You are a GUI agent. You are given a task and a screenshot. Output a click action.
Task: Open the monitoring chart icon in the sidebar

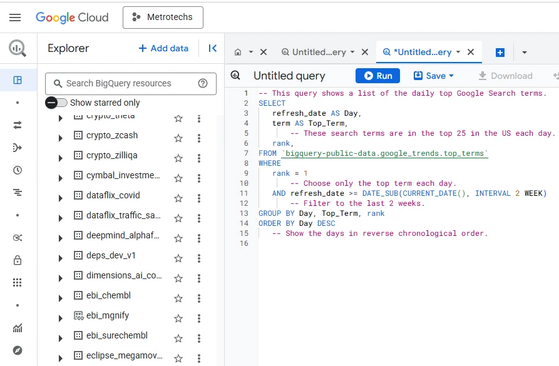[x=18, y=328]
